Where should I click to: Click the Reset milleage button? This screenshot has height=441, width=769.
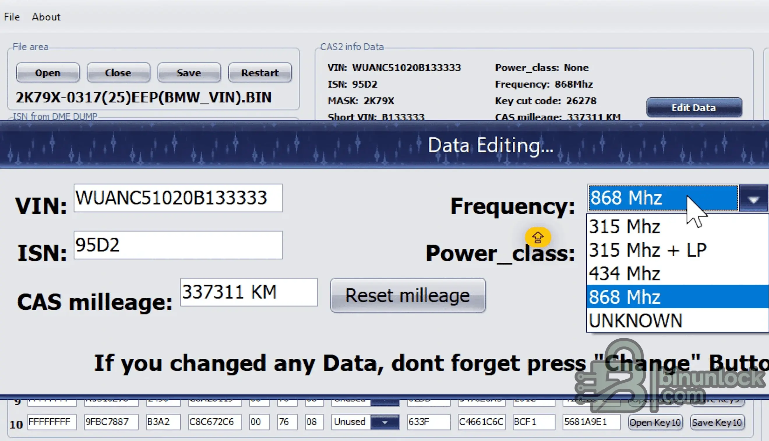click(408, 295)
